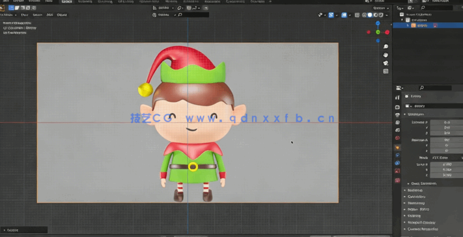Open the Select menu in viewport header

pos(38,15)
